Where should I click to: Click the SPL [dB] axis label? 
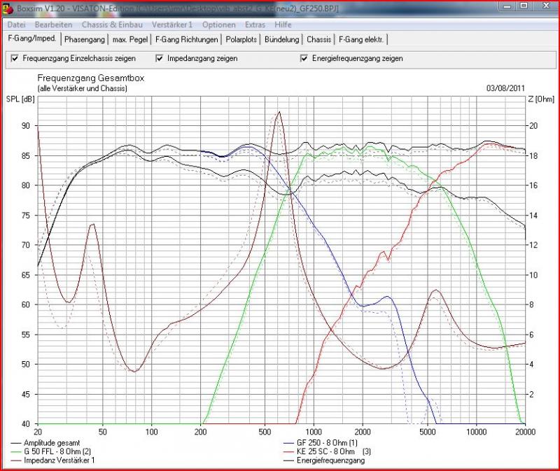pos(20,99)
